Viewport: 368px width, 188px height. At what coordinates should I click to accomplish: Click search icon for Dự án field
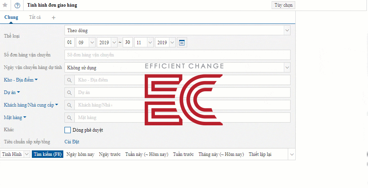(70, 92)
